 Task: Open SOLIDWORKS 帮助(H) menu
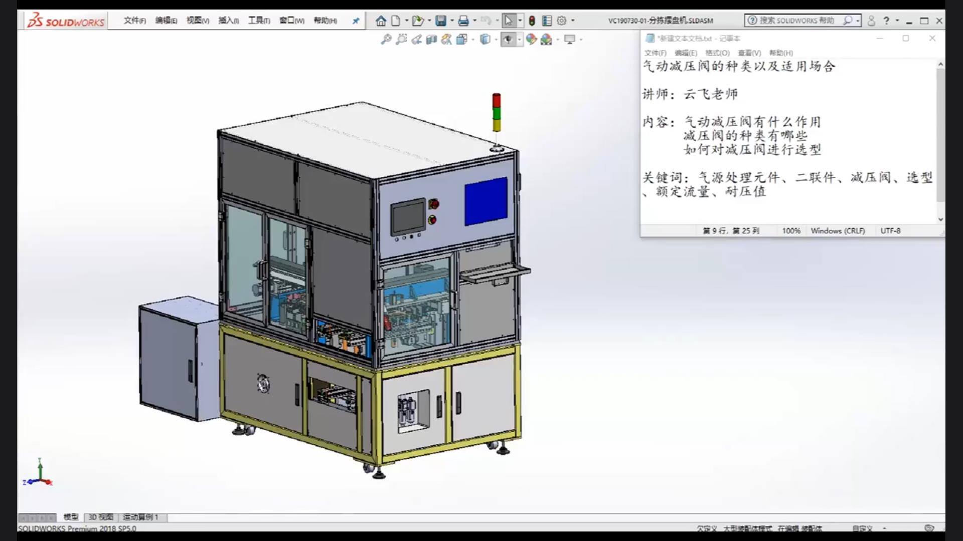[x=325, y=21]
